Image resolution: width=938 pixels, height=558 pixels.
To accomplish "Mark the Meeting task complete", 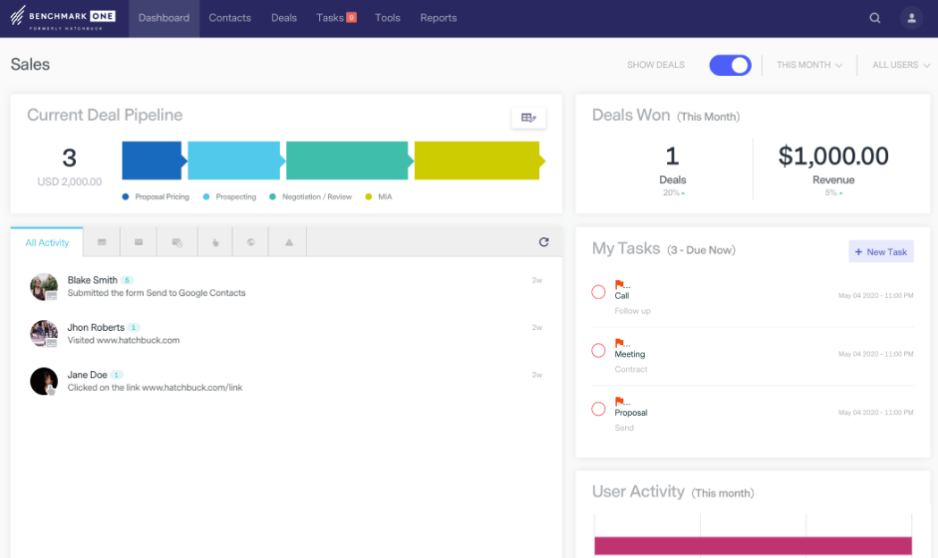I will (598, 351).
